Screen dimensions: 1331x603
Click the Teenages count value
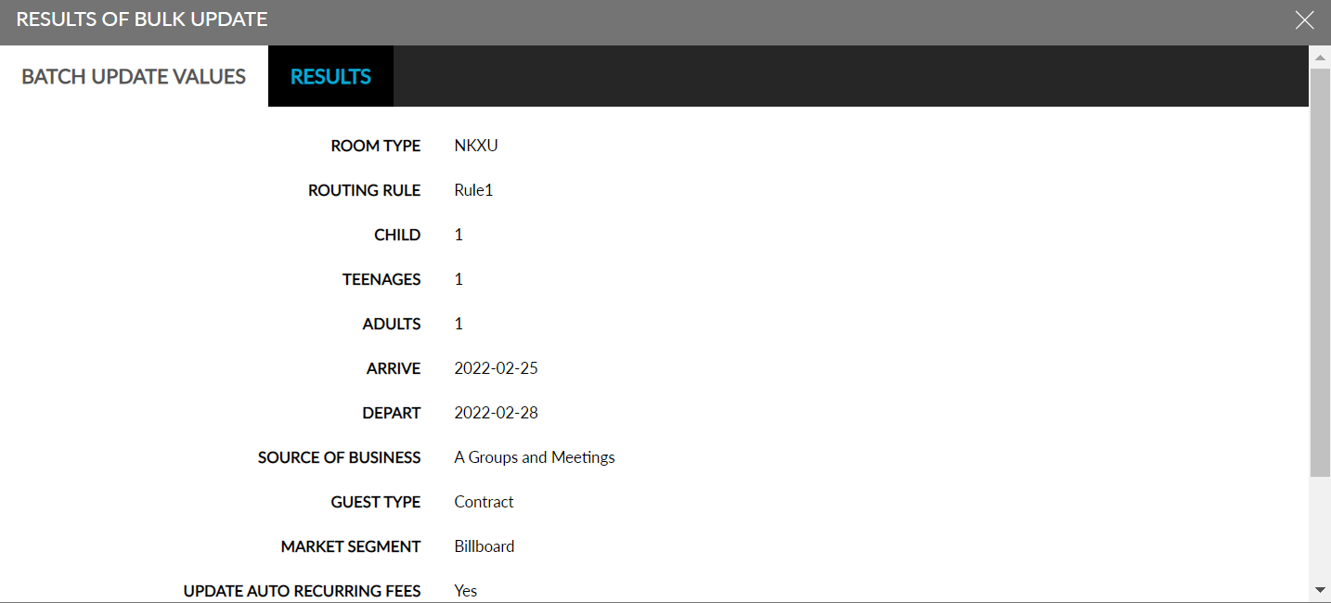[x=458, y=279]
